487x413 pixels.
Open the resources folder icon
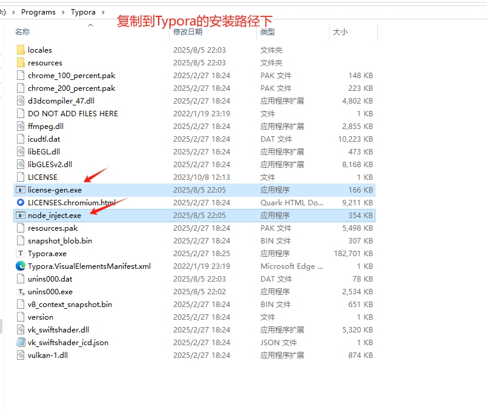[21, 63]
